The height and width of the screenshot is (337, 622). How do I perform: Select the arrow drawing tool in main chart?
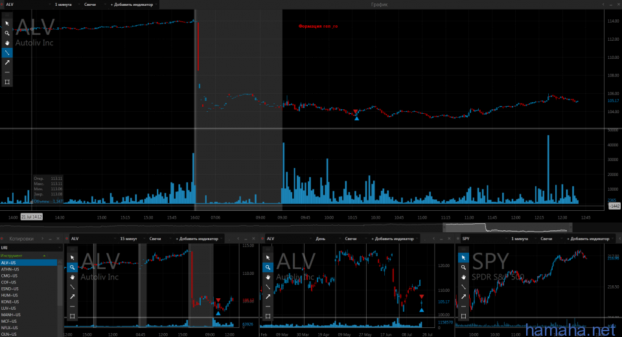click(x=7, y=62)
